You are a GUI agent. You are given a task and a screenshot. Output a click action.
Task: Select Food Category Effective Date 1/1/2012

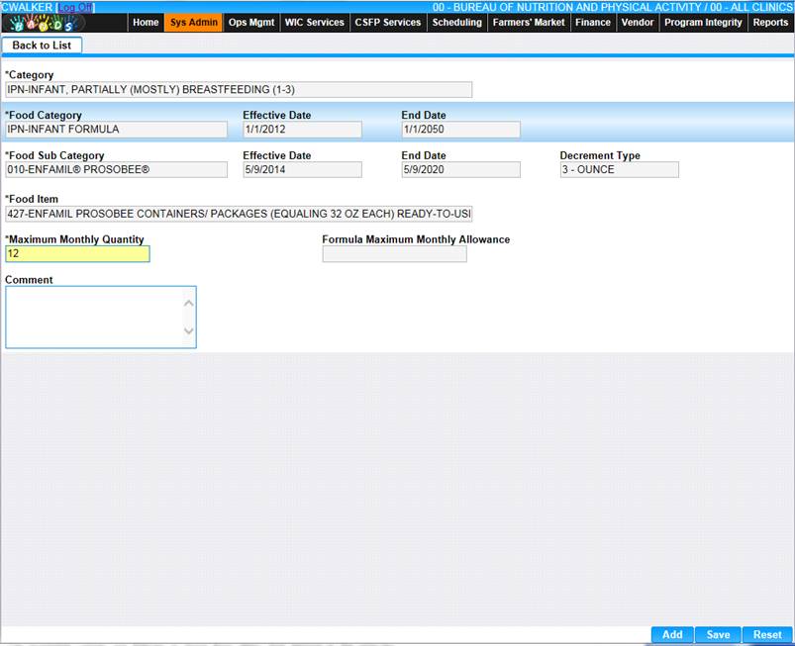(x=302, y=130)
